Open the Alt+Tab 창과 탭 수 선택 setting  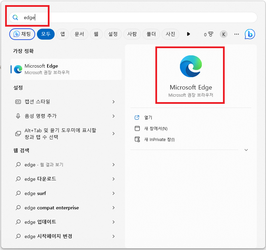66,134
